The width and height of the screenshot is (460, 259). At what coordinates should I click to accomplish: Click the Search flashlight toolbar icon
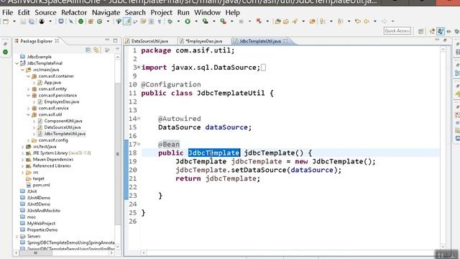[x=295, y=22]
